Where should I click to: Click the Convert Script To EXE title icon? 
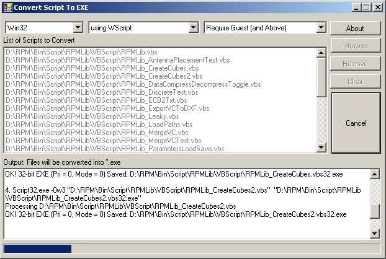(8, 7)
